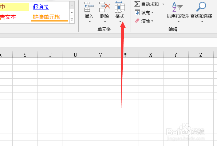This screenshot has width=217, height=146.
Task: Click the AutoSum sigma icon
Action: pos(137,4)
